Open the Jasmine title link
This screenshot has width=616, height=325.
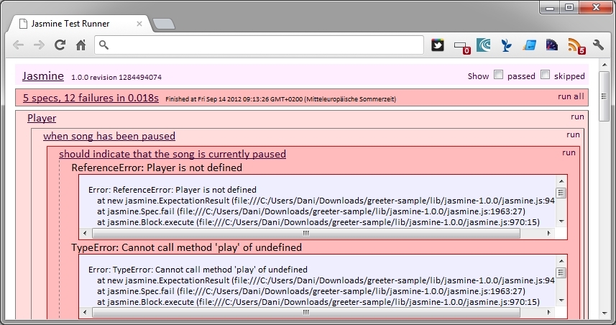pyautogui.click(x=43, y=75)
